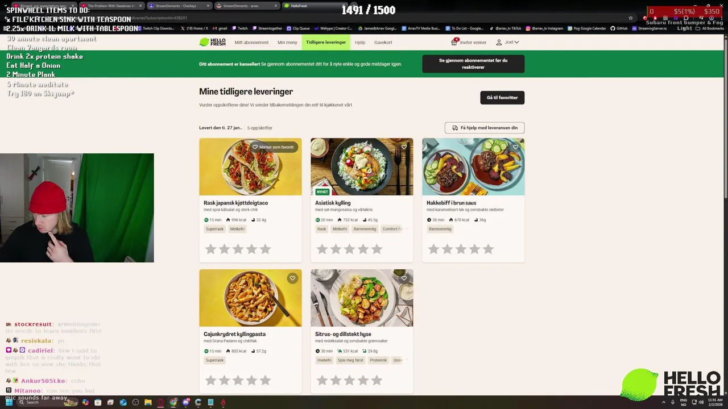Viewport: 728px width, 409px height.
Task: Open the Pog Google Calendar bookmark
Action: (586, 28)
